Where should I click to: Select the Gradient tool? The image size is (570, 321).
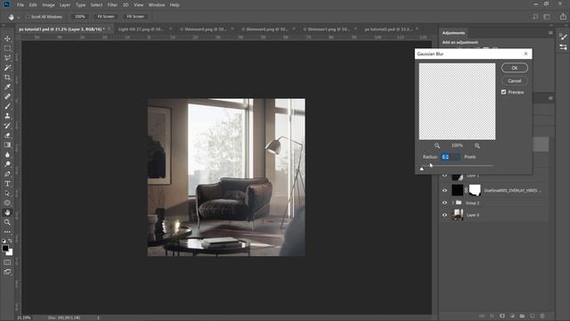(x=7, y=144)
